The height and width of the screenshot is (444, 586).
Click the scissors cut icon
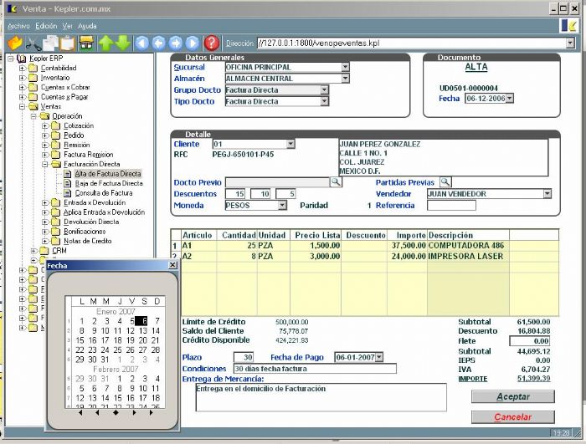(x=33, y=43)
